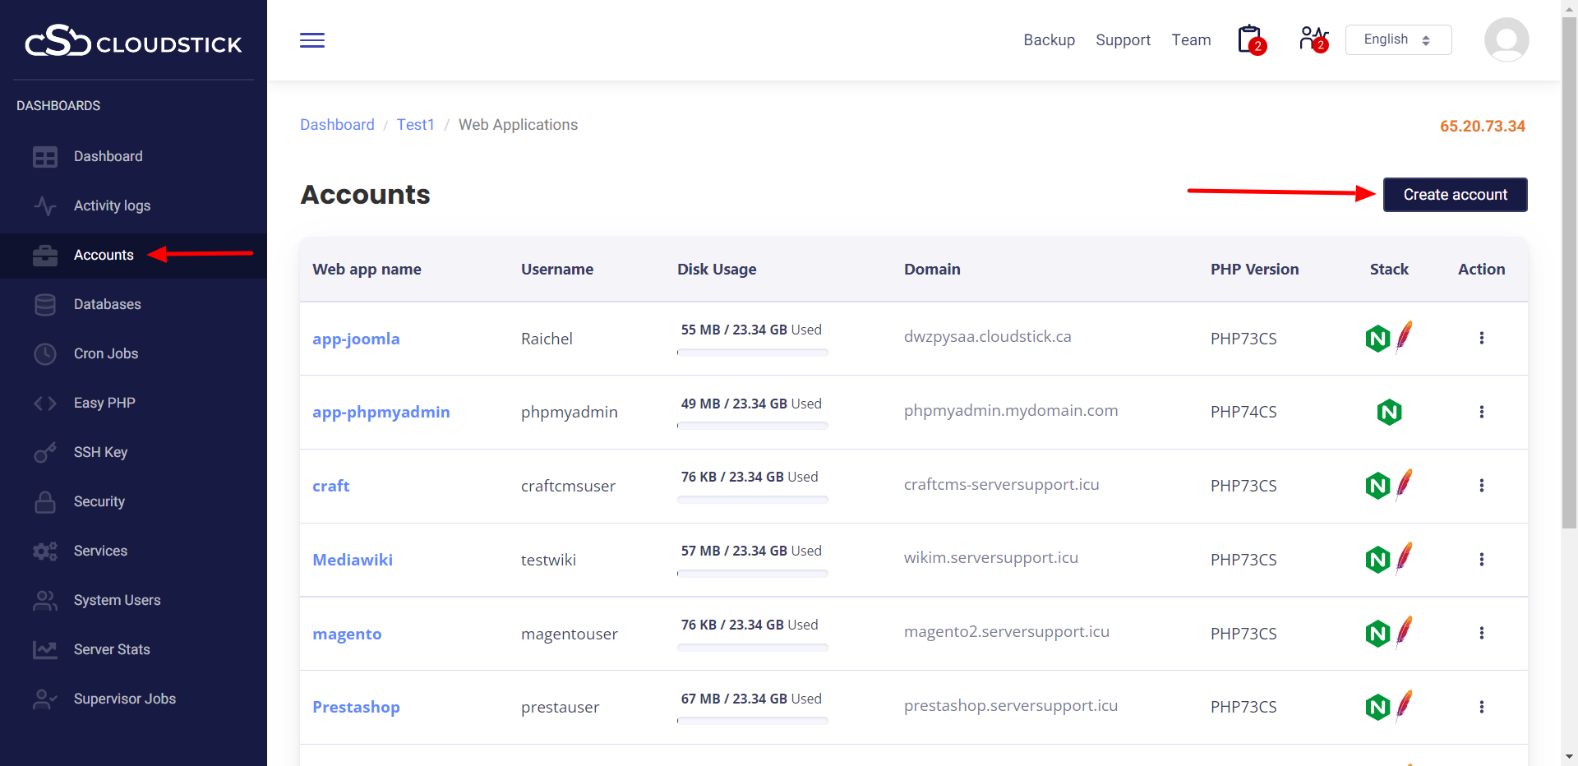Screen dimensions: 1578x766
Task: Open Server Stats sidebar item
Action: (112, 649)
